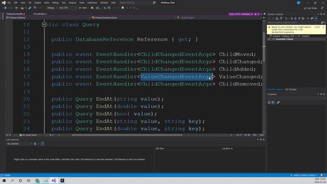This screenshot has height=184, width=327.
Task: Open the editor zoom percentage dropdown
Action: (10, 135)
